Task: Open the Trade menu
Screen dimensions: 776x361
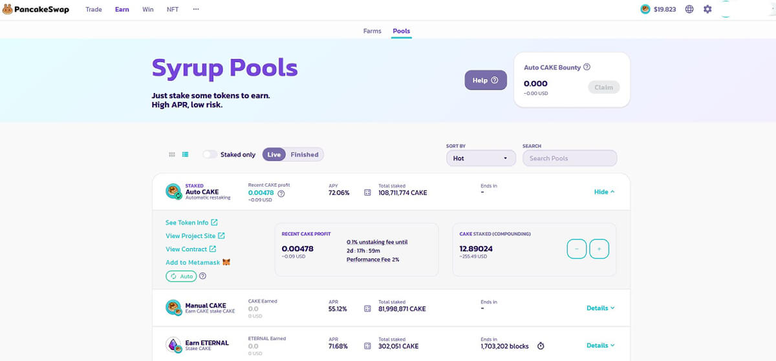Action: tap(94, 10)
